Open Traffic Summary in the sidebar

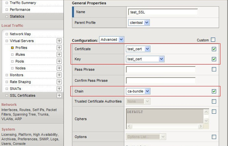click(23, 3)
